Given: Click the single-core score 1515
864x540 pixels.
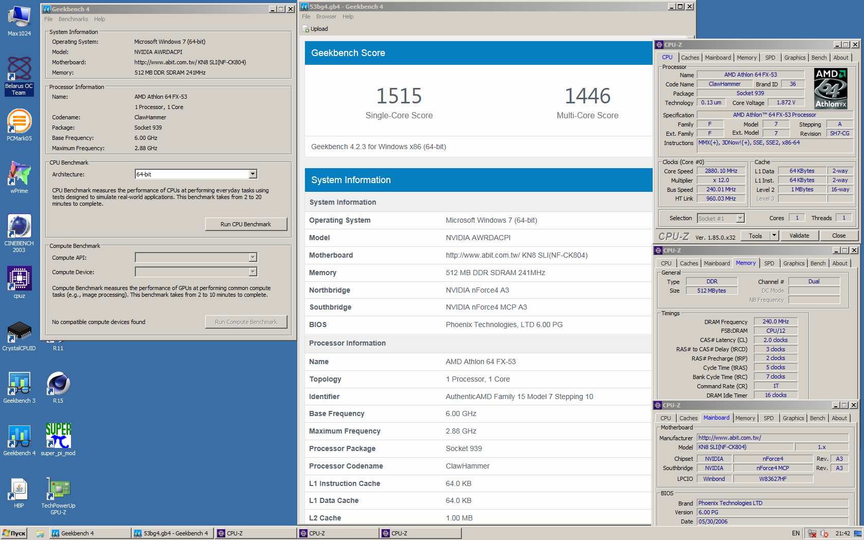Looking at the screenshot, I should click(x=399, y=96).
